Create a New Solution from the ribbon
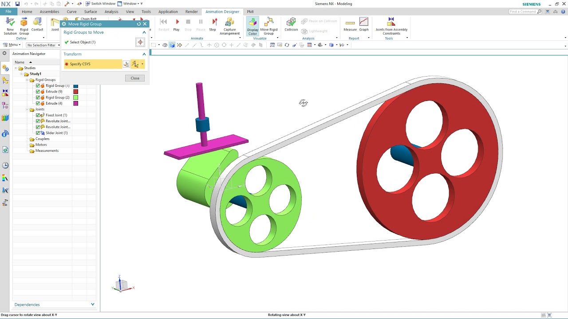The width and height of the screenshot is (568, 319). point(10,26)
